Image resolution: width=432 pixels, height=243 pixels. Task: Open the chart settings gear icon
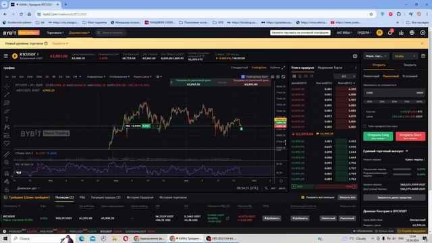click(x=277, y=77)
